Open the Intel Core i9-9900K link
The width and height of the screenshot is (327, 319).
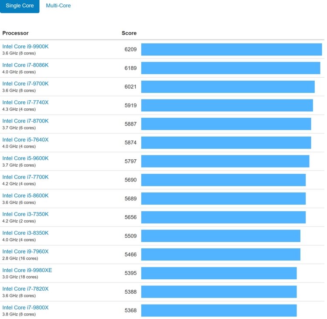point(25,47)
